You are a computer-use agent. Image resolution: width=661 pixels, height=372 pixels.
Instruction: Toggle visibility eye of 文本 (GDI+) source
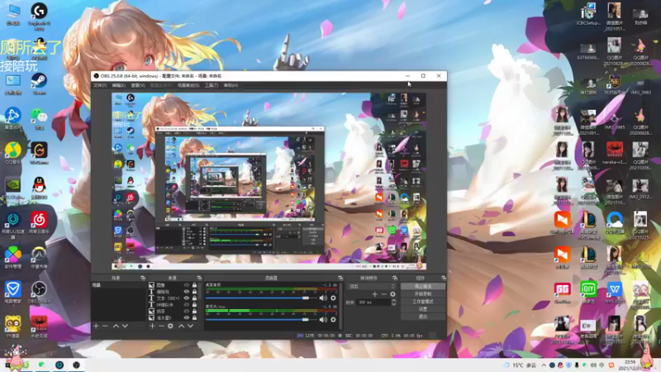[x=187, y=298]
